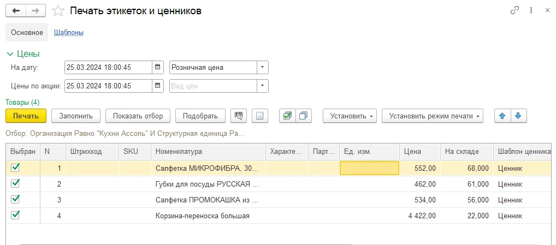556x245 pixels.
Task: Click the 'SKU' column header
Action: coord(135,152)
